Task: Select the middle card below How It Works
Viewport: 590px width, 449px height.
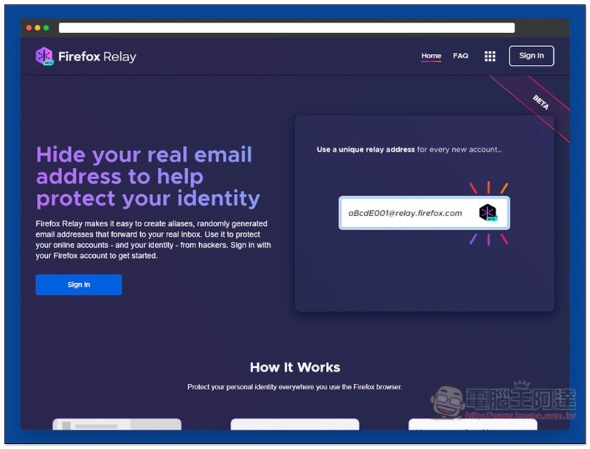Action: click(295, 424)
